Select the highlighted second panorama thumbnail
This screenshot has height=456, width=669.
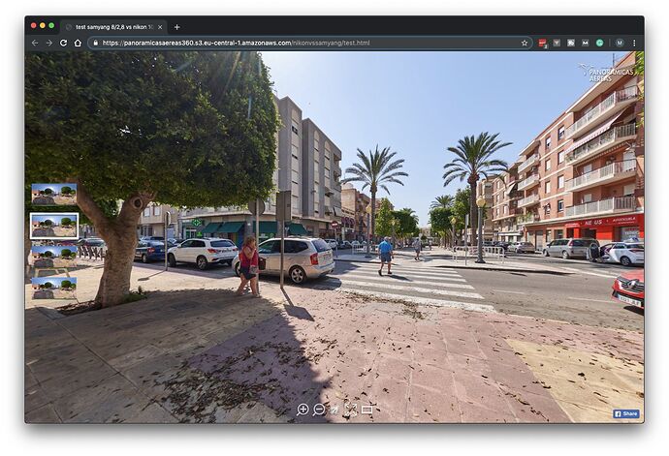54,226
